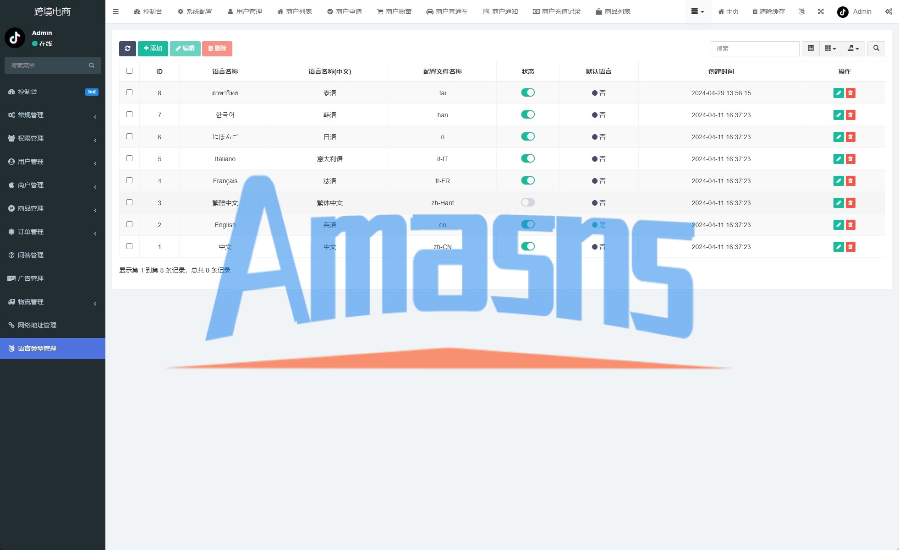Edit the en row with pencil icon
Viewport: 899px width, 550px height.
click(839, 225)
